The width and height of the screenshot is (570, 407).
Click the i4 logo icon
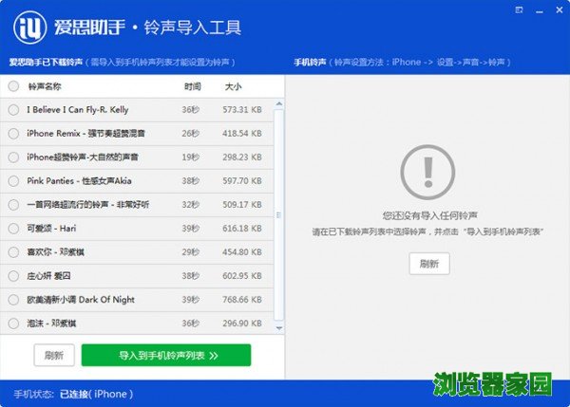[x=29, y=28]
